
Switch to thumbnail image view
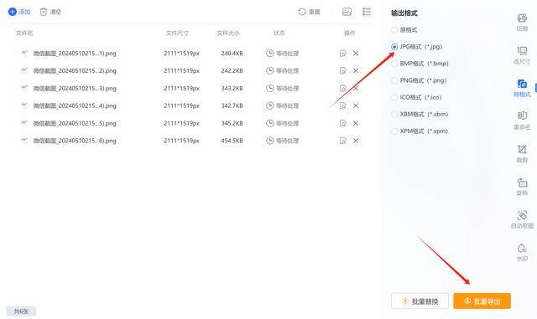click(347, 12)
